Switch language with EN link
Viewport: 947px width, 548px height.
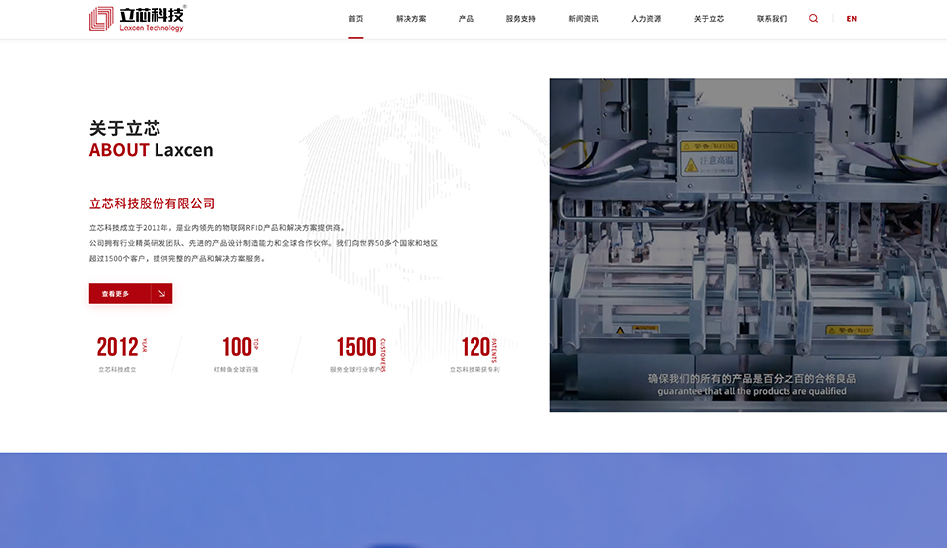click(851, 19)
